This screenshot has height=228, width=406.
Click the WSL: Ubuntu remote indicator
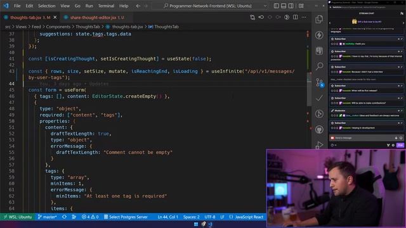point(18,217)
